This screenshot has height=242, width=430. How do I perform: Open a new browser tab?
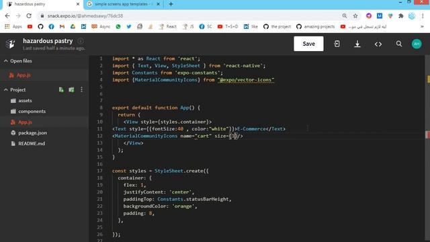pos(171,4)
